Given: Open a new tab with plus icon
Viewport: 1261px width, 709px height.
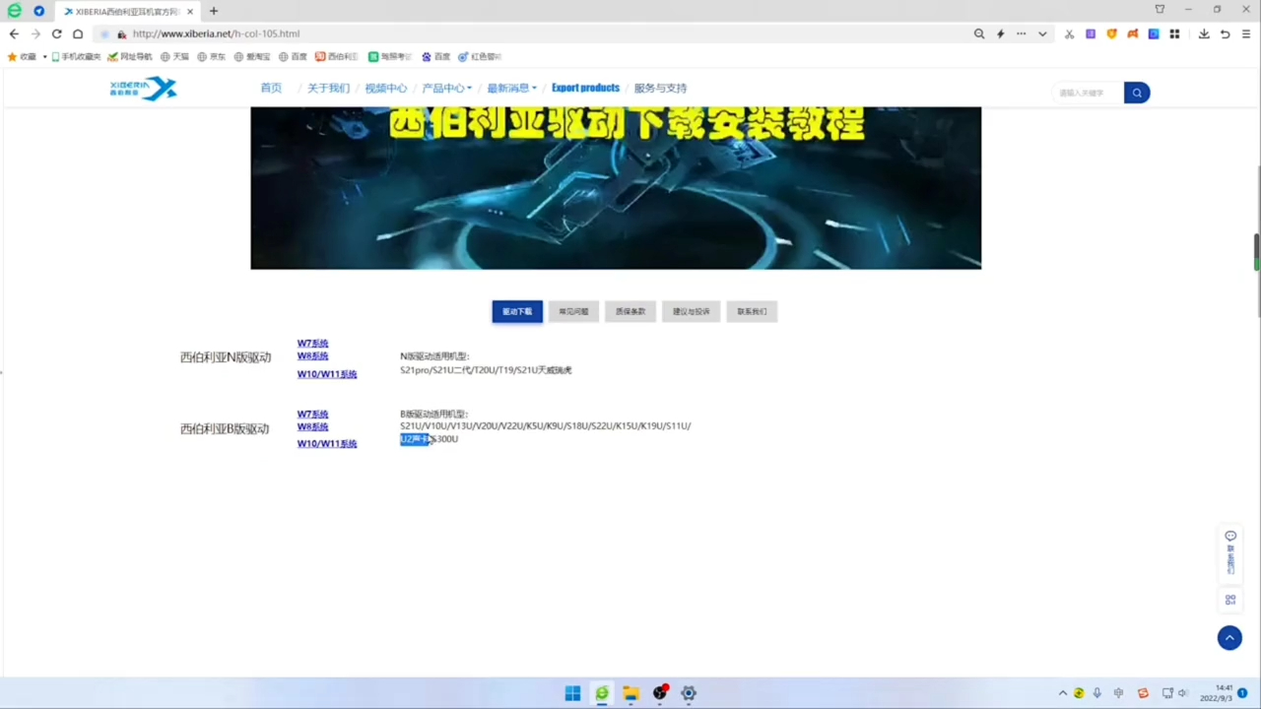Looking at the screenshot, I should [x=214, y=11].
